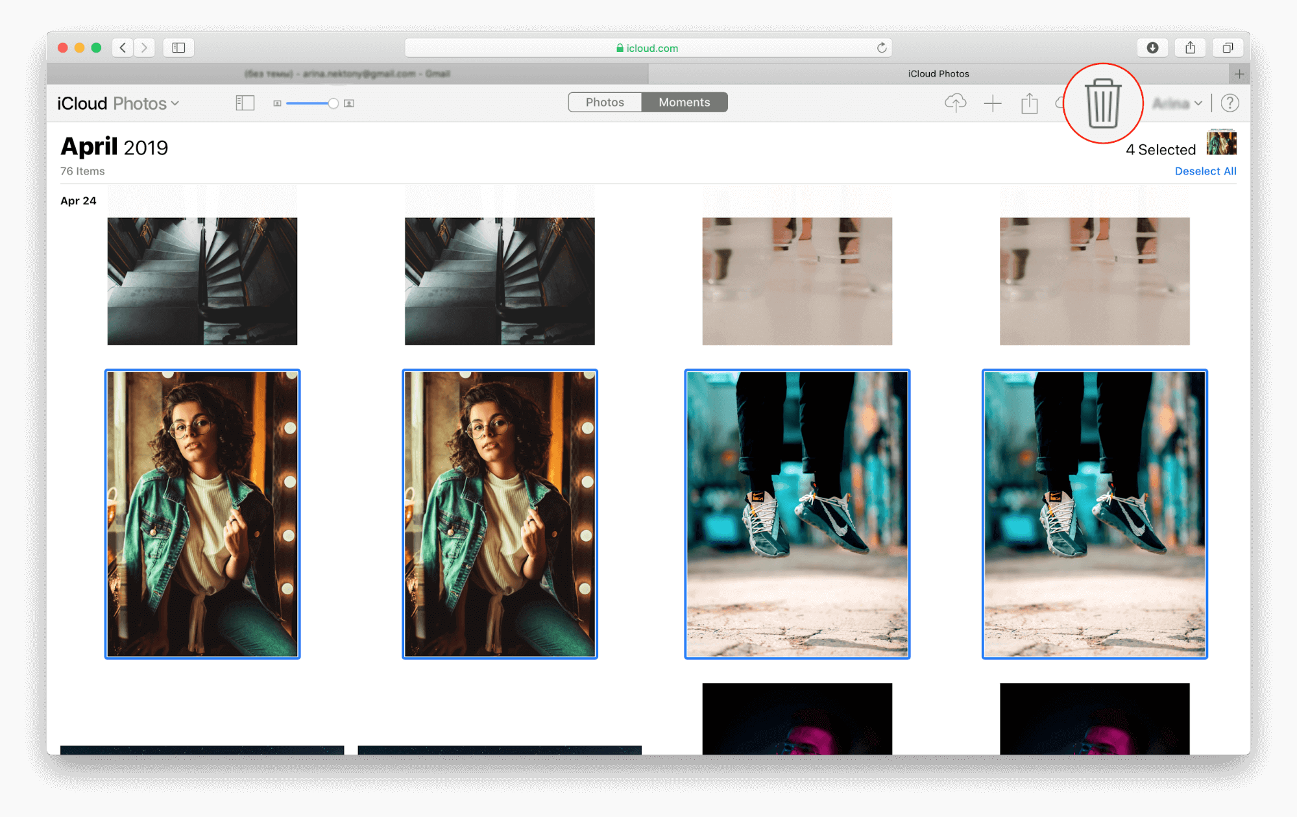Share selected photos via the share icon
The width and height of the screenshot is (1297, 817).
coord(1028,103)
